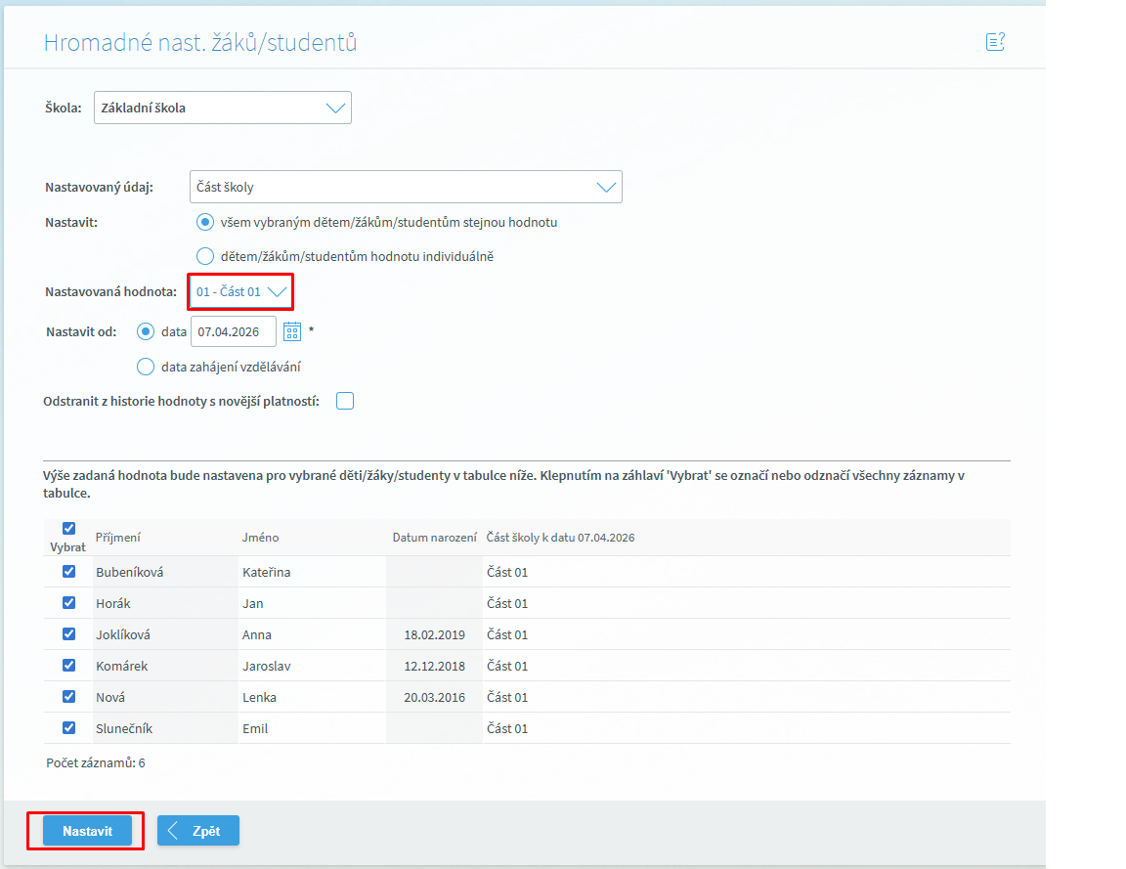Viewport: 1126px width, 869px height.
Task: Open the calendar date picker icon
Action: tap(292, 332)
